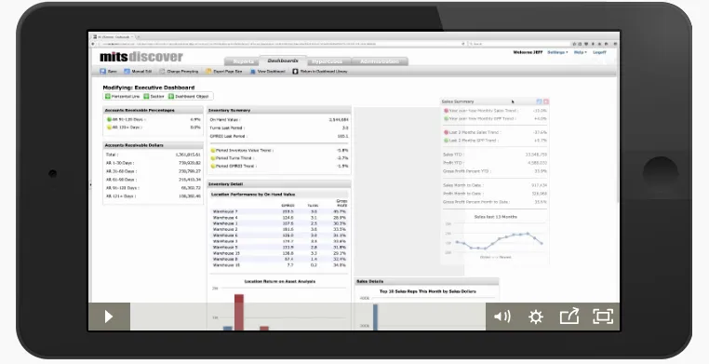Click the Location Performance by On Hand Value heading
The width and height of the screenshot is (709, 364).
coord(253,195)
